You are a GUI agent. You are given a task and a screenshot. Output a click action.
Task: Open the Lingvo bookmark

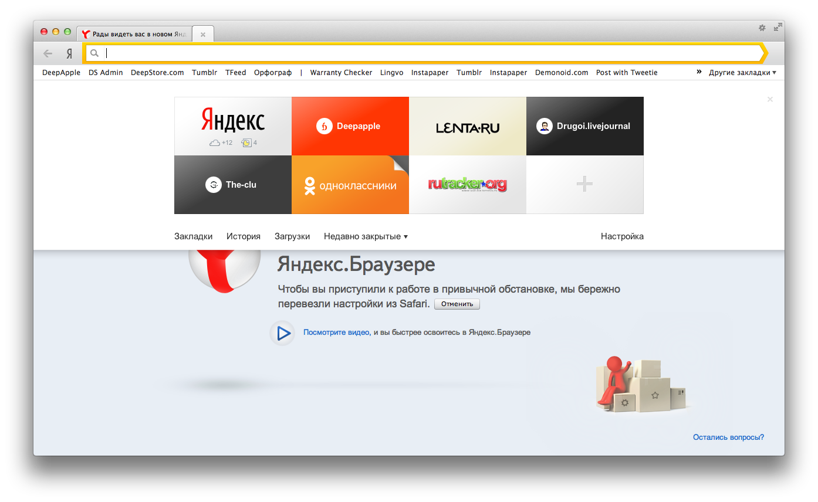tap(392, 73)
